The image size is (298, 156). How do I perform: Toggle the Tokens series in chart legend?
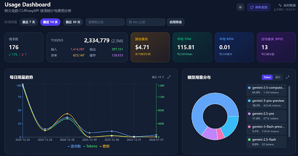coord(90,146)
